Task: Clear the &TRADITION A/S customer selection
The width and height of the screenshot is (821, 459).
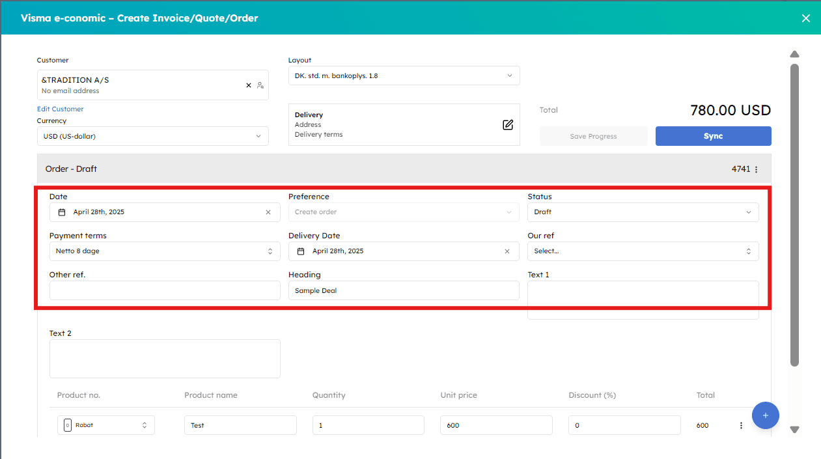Action: pyautogui.click(x=248, y=85)
